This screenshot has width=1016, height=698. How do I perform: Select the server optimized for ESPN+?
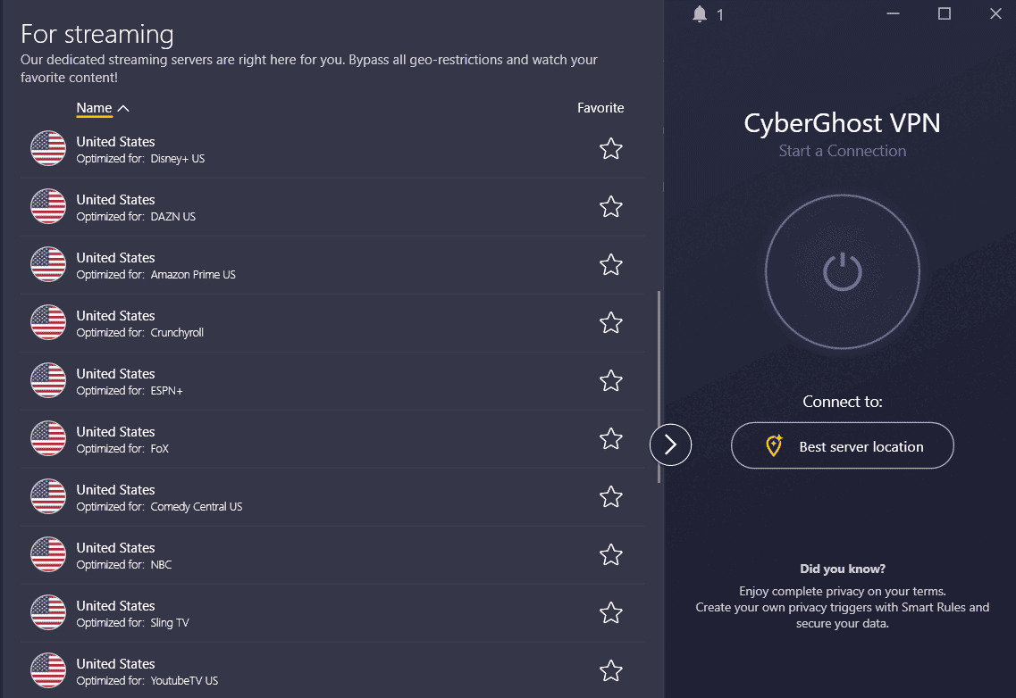[332, 381]
